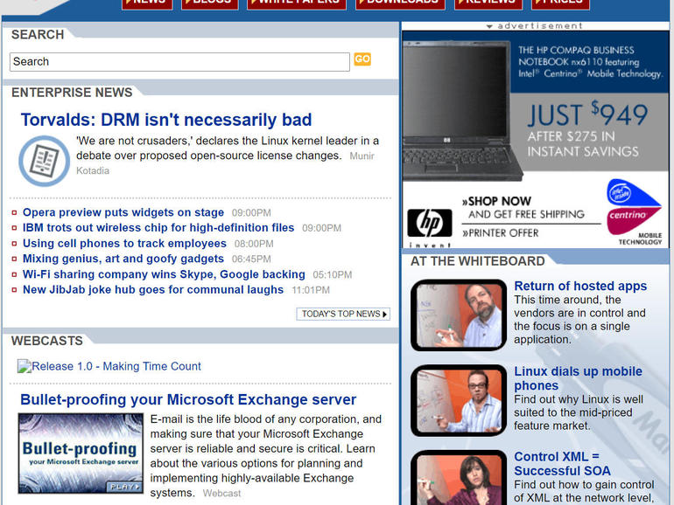
Task: Open the DOWNLOADS tab in top navigation
Action: [400, 3]
